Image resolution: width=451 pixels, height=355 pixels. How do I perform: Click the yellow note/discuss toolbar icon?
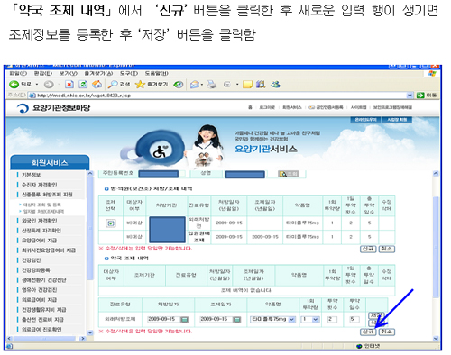click(x=247, y=85)
